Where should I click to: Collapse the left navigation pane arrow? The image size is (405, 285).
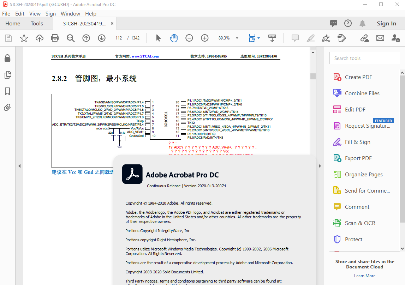point(19,166)
